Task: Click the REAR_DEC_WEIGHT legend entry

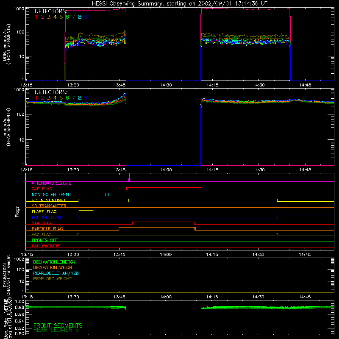Action: pos(52,279)
